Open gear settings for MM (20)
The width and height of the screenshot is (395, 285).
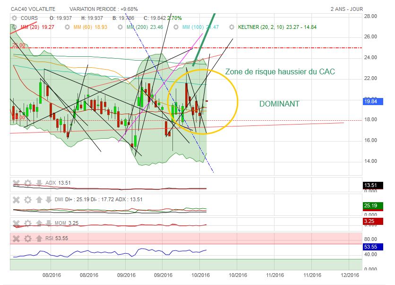pyautogui.click(x=14, y=27)
